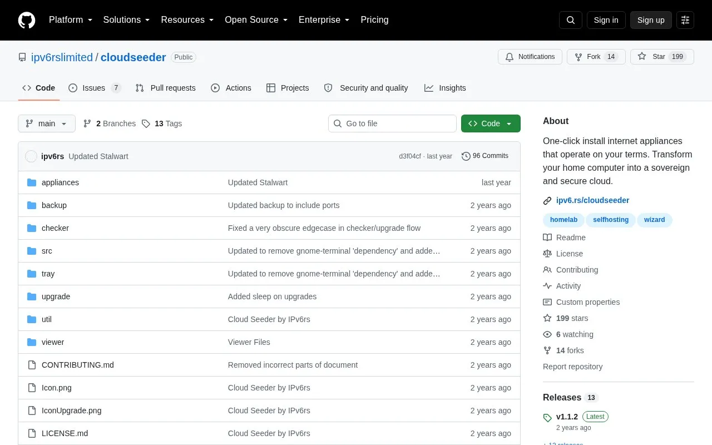Open the green Code dropdown button
712x445 pixels.
pyautogui.click(x=491, y=123)
